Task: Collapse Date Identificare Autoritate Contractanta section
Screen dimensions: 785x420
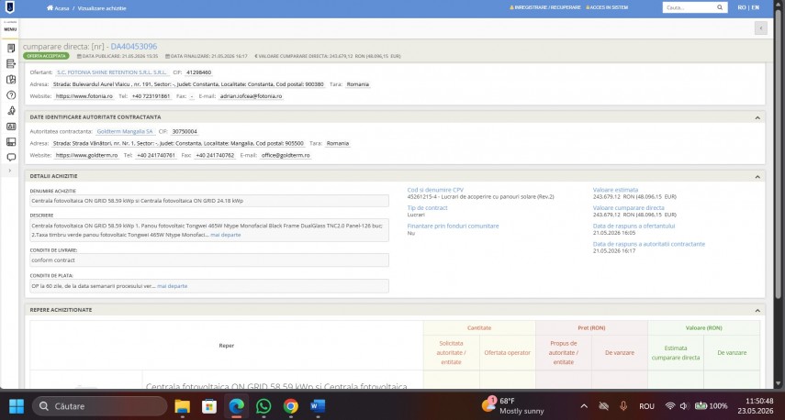Action: [x=757, y=117]
